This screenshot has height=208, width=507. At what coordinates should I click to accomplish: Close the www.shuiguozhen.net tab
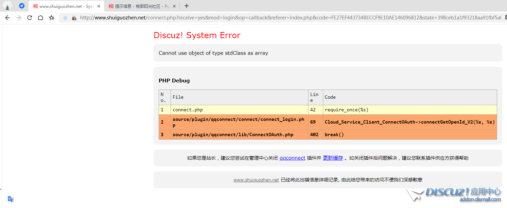coord(99,6)
